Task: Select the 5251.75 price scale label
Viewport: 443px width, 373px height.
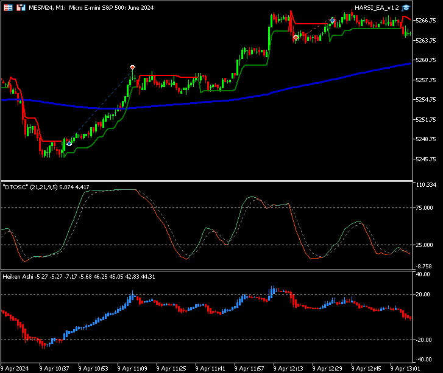Action: pos(426,120)
